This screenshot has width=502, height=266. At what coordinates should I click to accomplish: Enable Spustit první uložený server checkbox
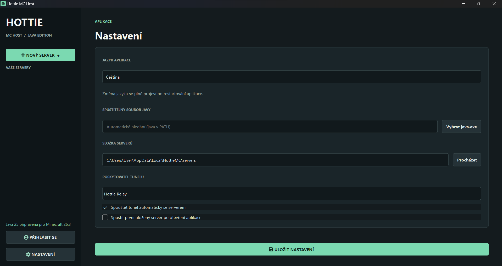(105, 217)
